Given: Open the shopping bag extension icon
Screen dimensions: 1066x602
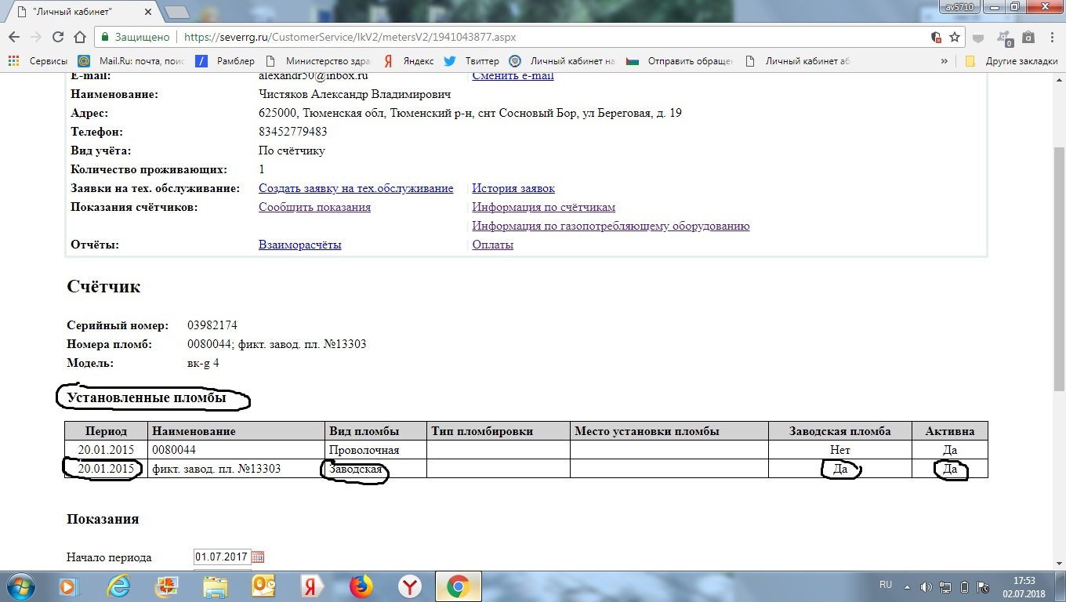Looking at the screenshot, I should pyautogui.click(x=1028, y=37).
